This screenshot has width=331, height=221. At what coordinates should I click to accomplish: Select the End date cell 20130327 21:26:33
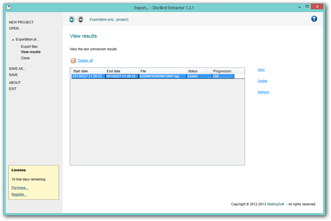coord(122,76)
